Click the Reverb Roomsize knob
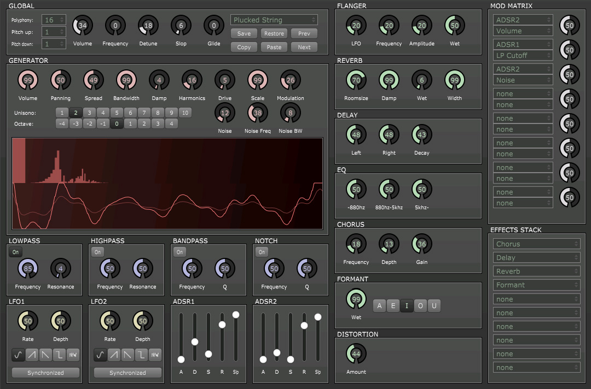591x389 pixels. 356,80
